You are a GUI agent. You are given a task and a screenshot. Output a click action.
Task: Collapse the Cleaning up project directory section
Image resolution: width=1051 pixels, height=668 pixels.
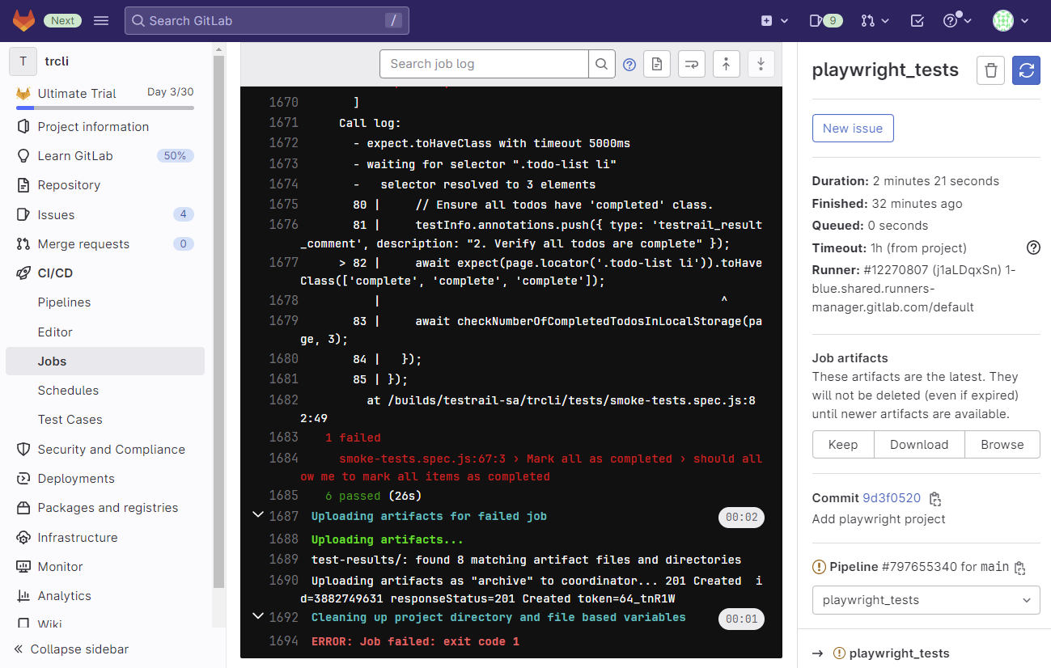(258, 616)
